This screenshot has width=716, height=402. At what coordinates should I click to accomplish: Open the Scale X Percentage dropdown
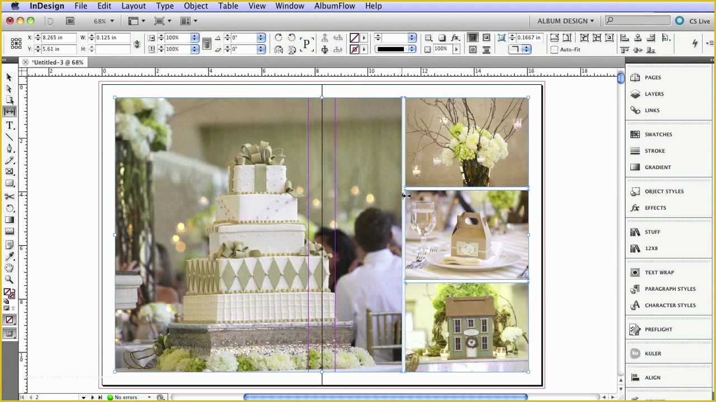click(x=195, y=37)
